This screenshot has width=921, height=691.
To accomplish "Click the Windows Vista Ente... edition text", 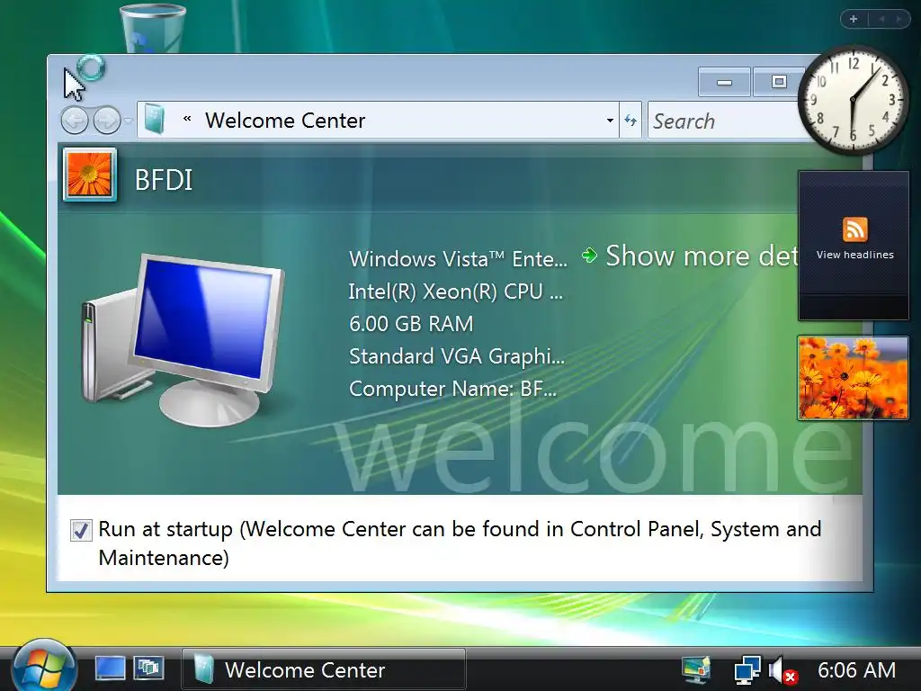I will 458,258.
